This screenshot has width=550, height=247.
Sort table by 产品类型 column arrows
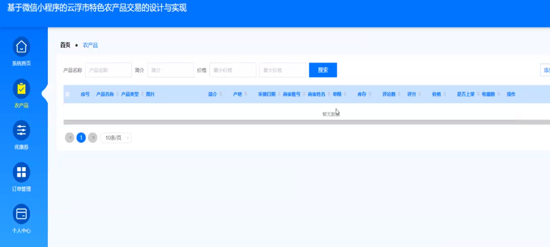click(143, 94)
